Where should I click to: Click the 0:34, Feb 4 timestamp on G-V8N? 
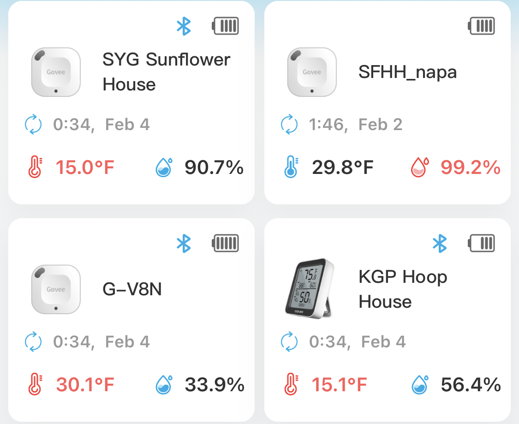[101, 342]
